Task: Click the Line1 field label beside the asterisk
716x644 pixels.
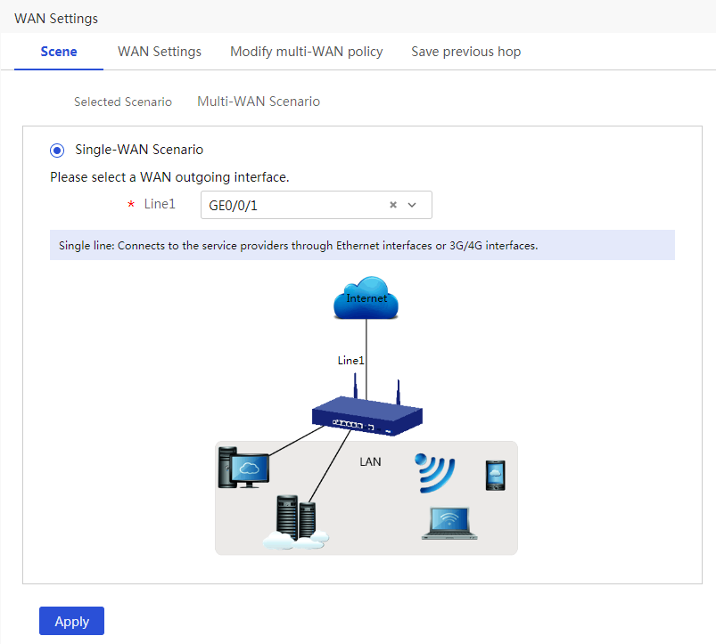Action: [160, 204]
